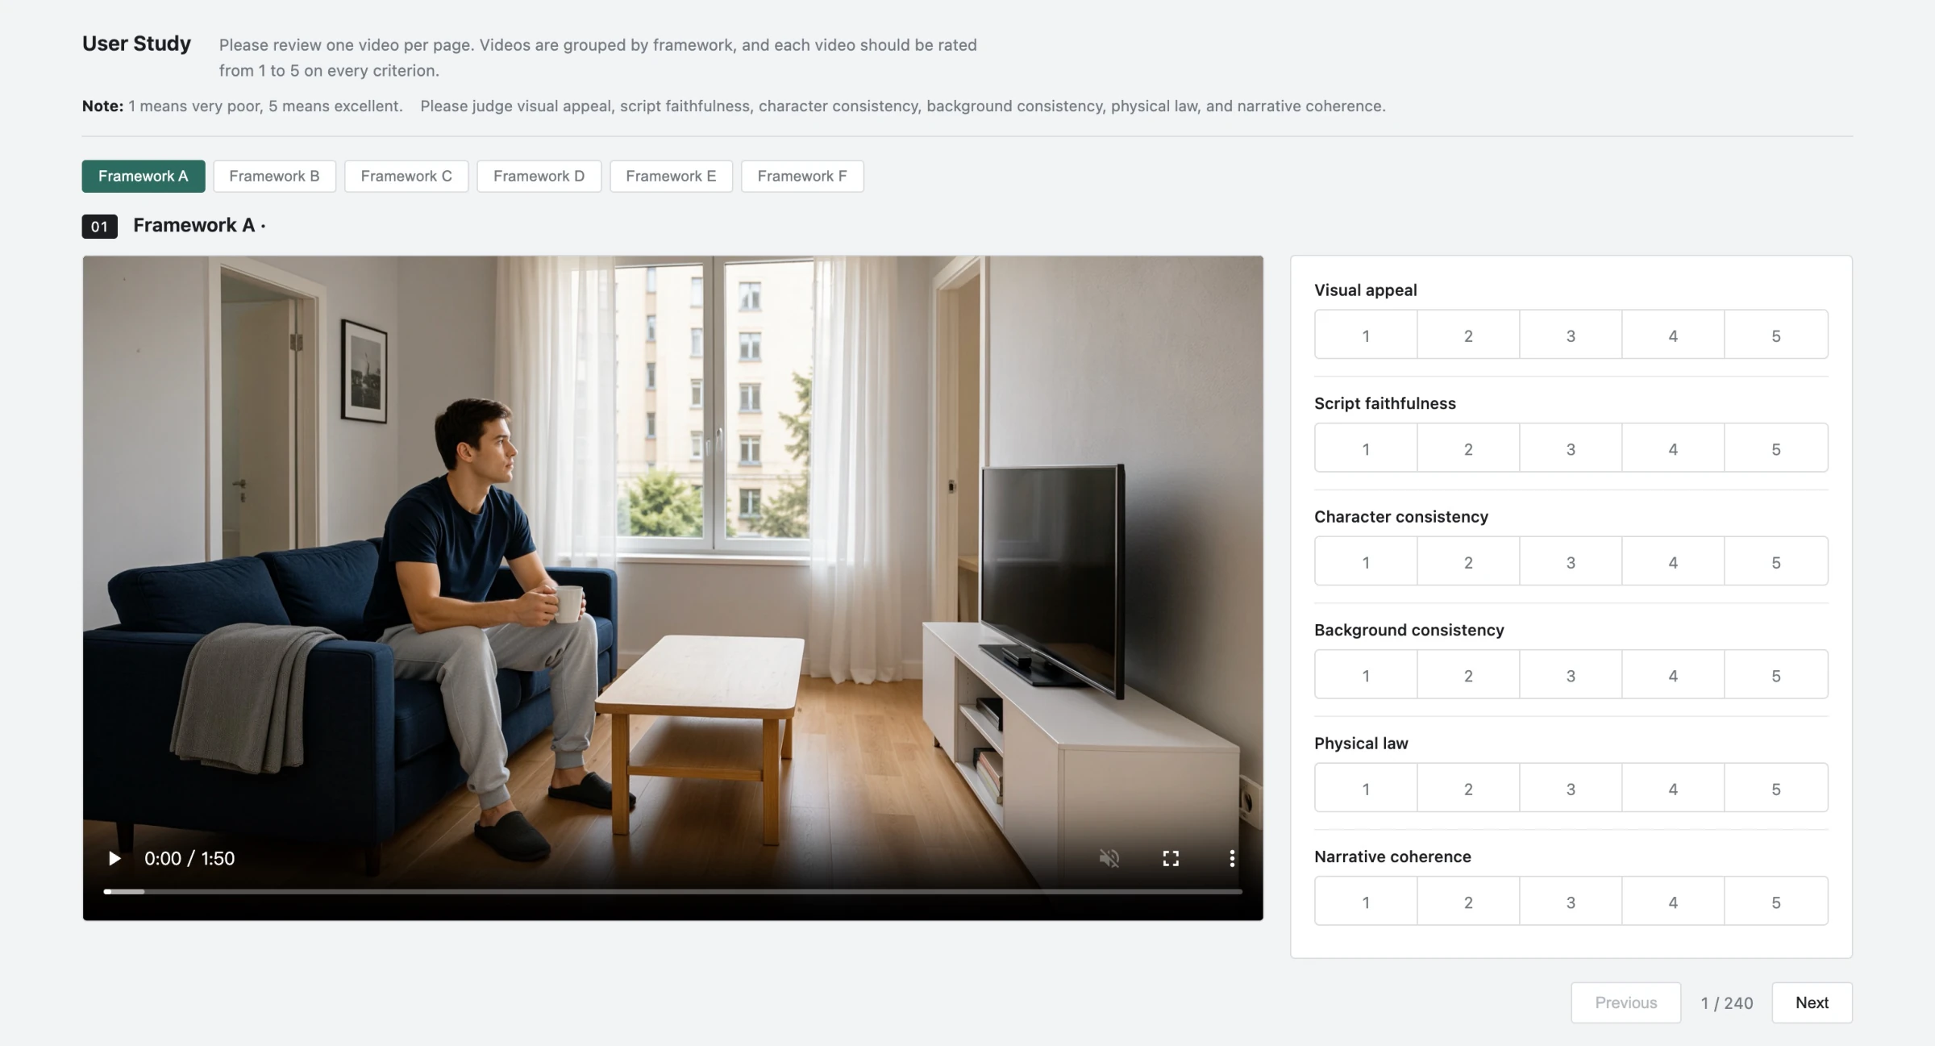This screenshot has width=1935, height=1046.
Task: Click the Previous page button
Action: [x=1625, y=1002]
